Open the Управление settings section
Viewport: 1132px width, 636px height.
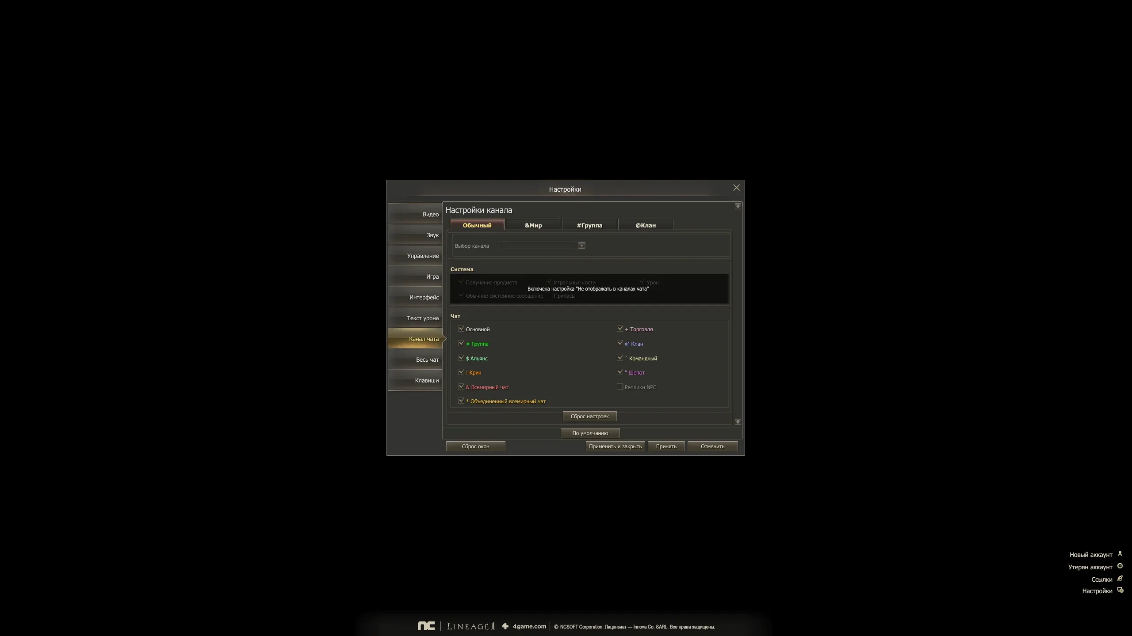tap(415, 256)
